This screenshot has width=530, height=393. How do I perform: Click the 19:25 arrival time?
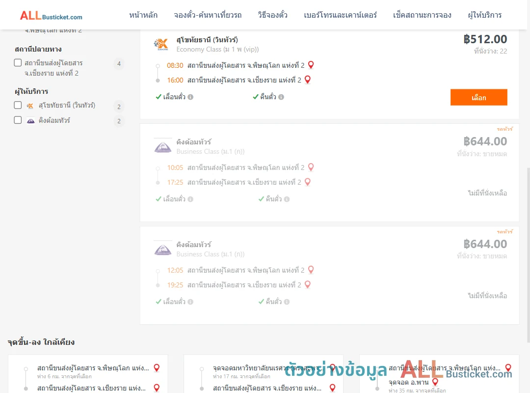pos(175,285)
